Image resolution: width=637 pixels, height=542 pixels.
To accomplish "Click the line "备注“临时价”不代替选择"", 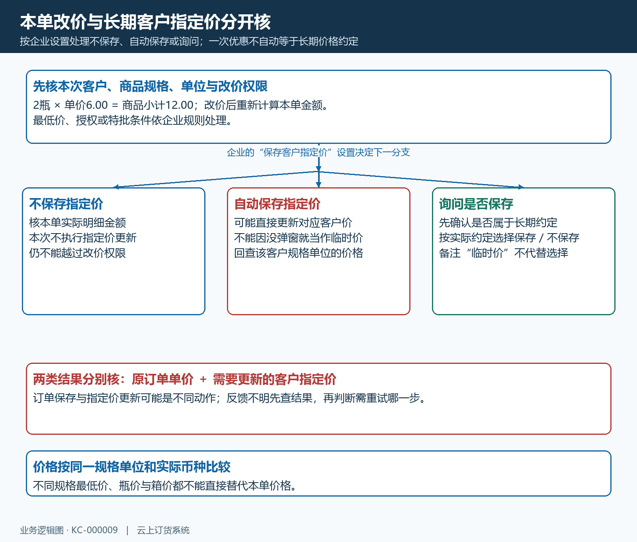I will [504, 253].
